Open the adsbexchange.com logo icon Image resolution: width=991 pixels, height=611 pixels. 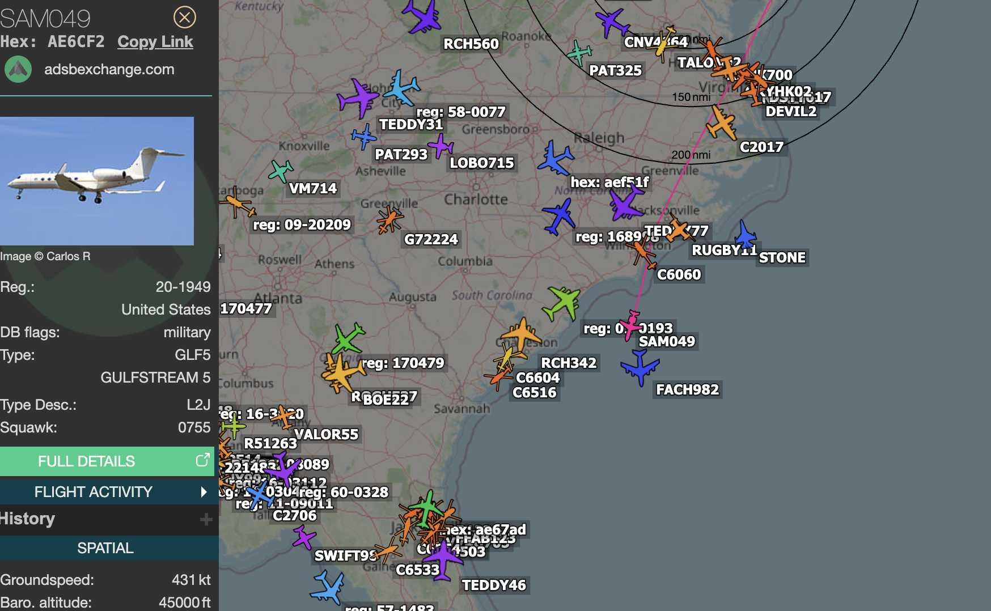[18, 70]
